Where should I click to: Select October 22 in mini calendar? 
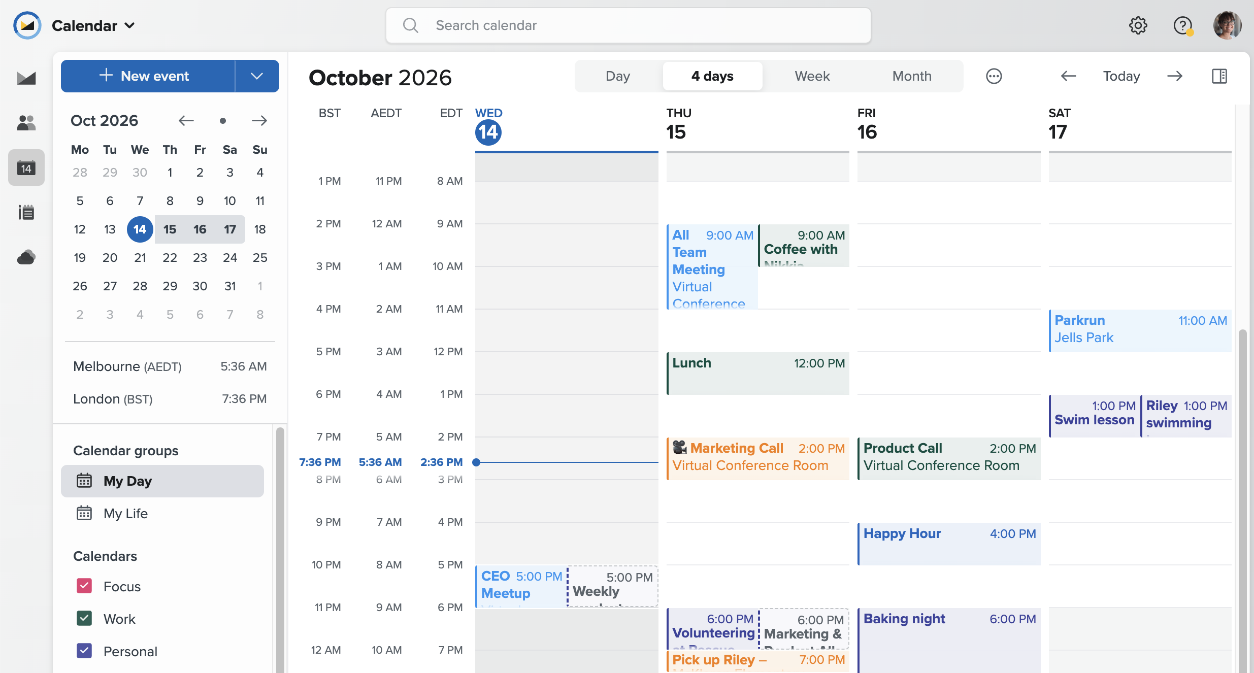170,258
